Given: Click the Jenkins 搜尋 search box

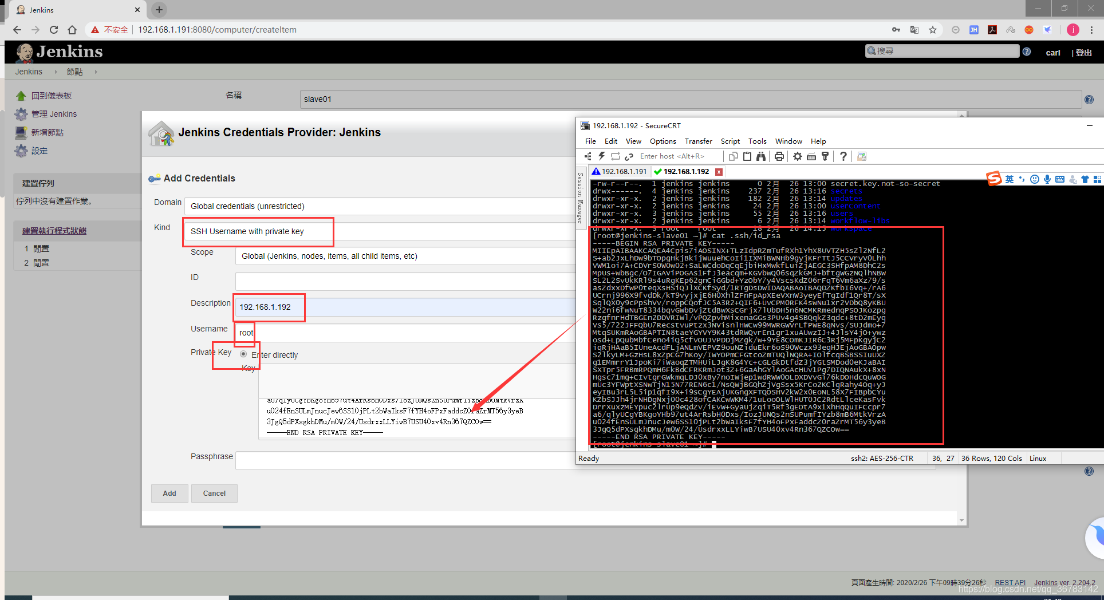Looking at the screenshot, I should 942,51.
